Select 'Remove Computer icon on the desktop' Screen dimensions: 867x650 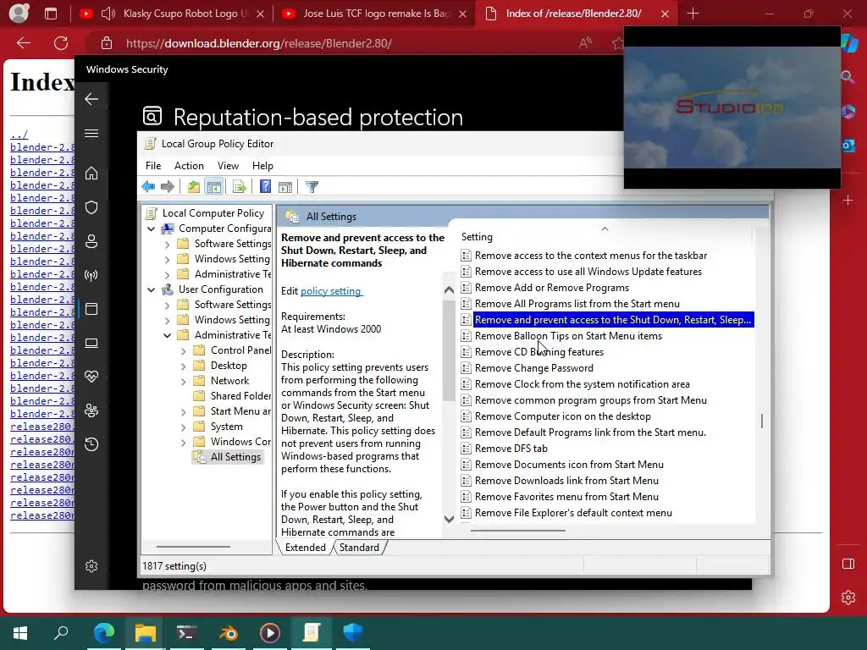[x=563, y=416]
